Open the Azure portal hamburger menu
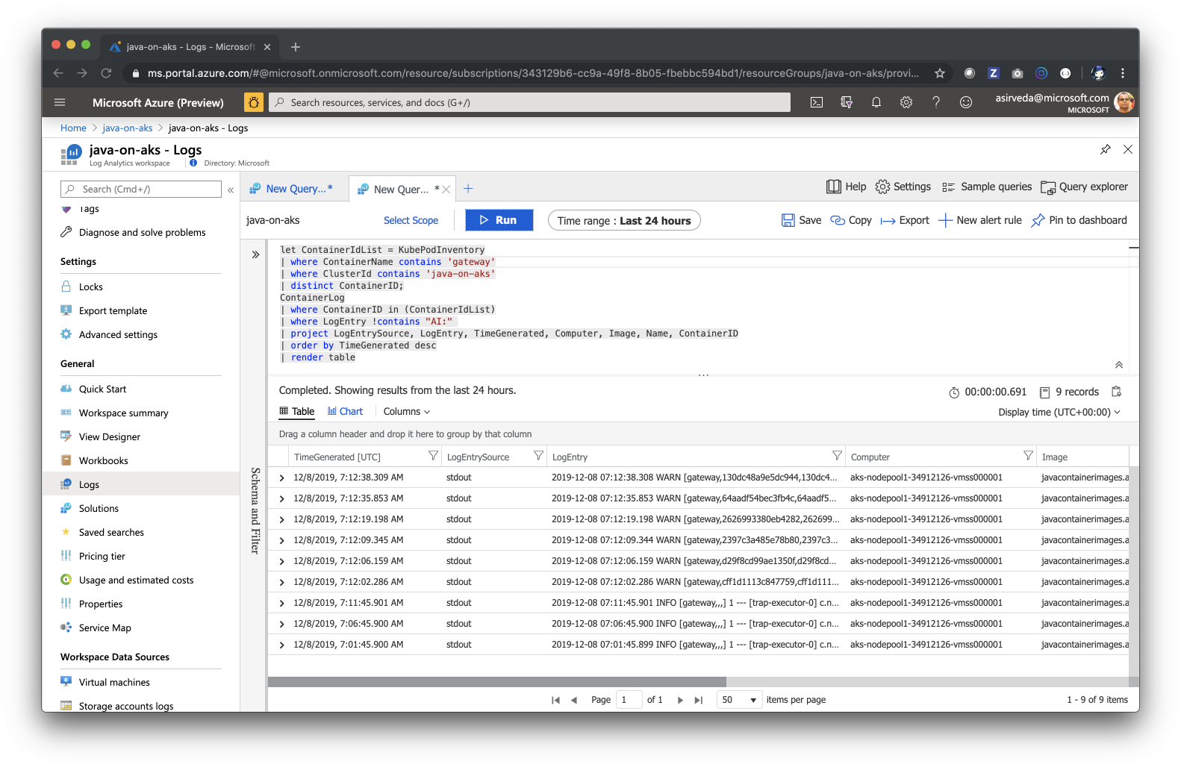The image size is (1181, 767). click(60, 102)
